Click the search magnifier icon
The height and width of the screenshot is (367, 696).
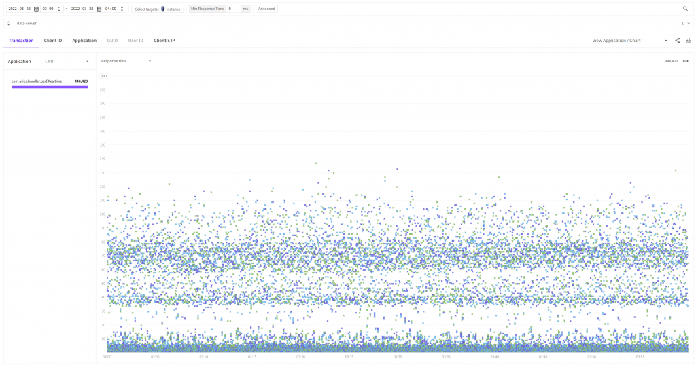685,9
